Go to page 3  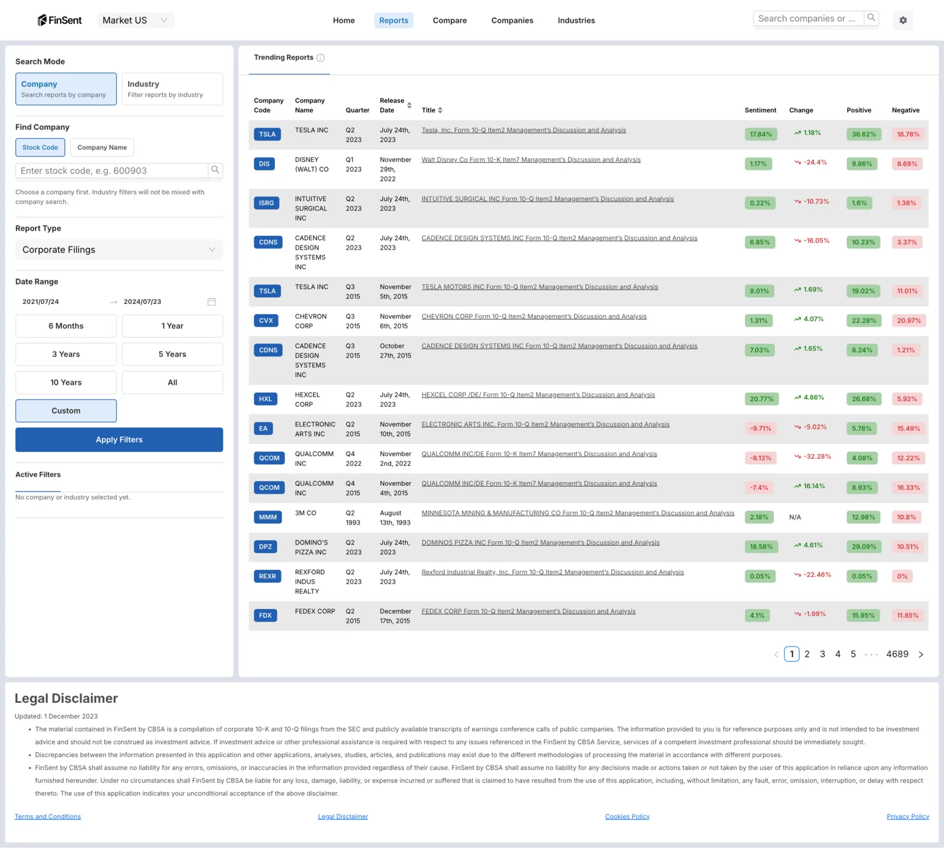(x=822, y=654)
